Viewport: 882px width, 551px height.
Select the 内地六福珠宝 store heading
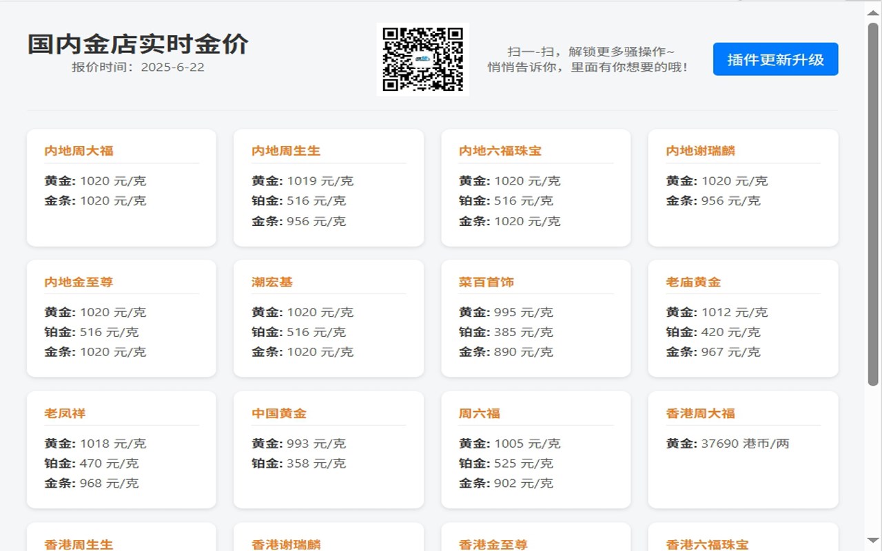pyautogui.click(x=499, y=150)
